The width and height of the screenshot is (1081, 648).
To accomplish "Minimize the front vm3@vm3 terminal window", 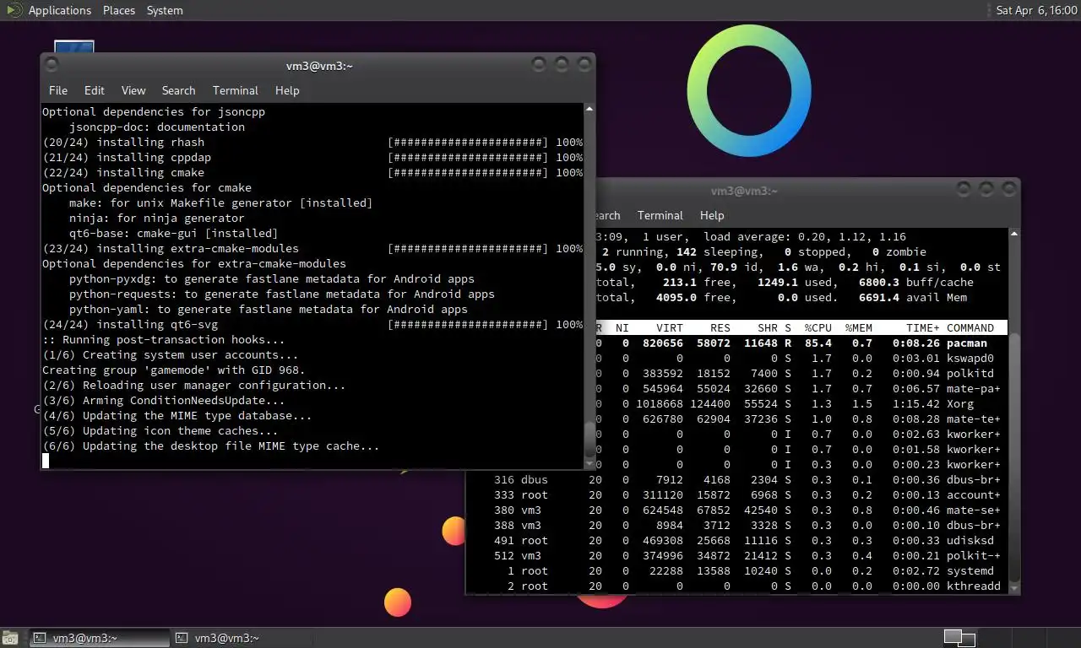I will 539,64.
